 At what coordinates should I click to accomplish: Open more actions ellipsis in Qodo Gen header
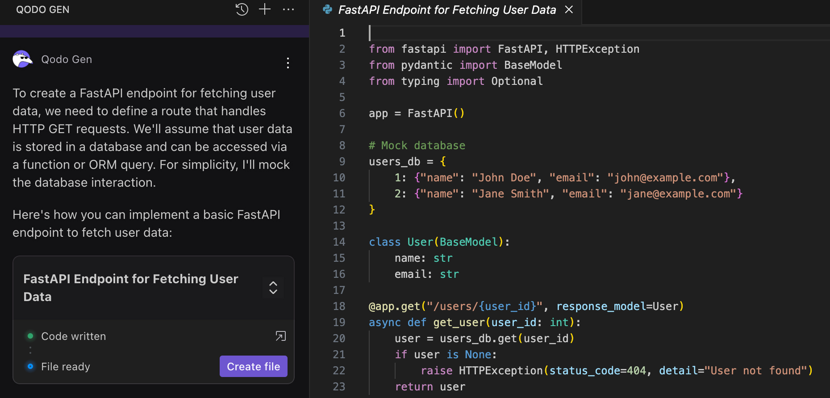coord(288,9)
